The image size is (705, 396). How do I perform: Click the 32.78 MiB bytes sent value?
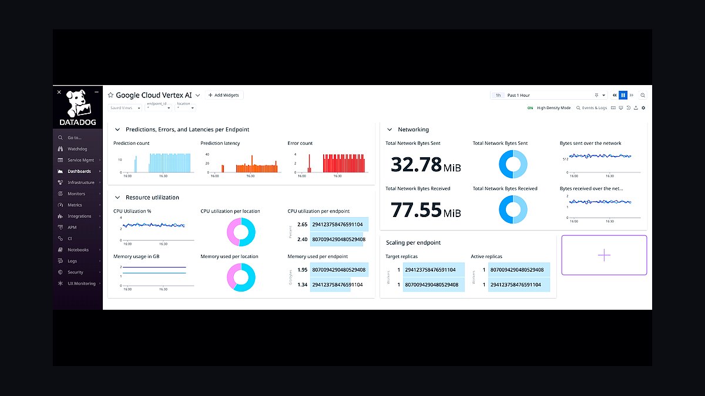click(x=426, y=165)
